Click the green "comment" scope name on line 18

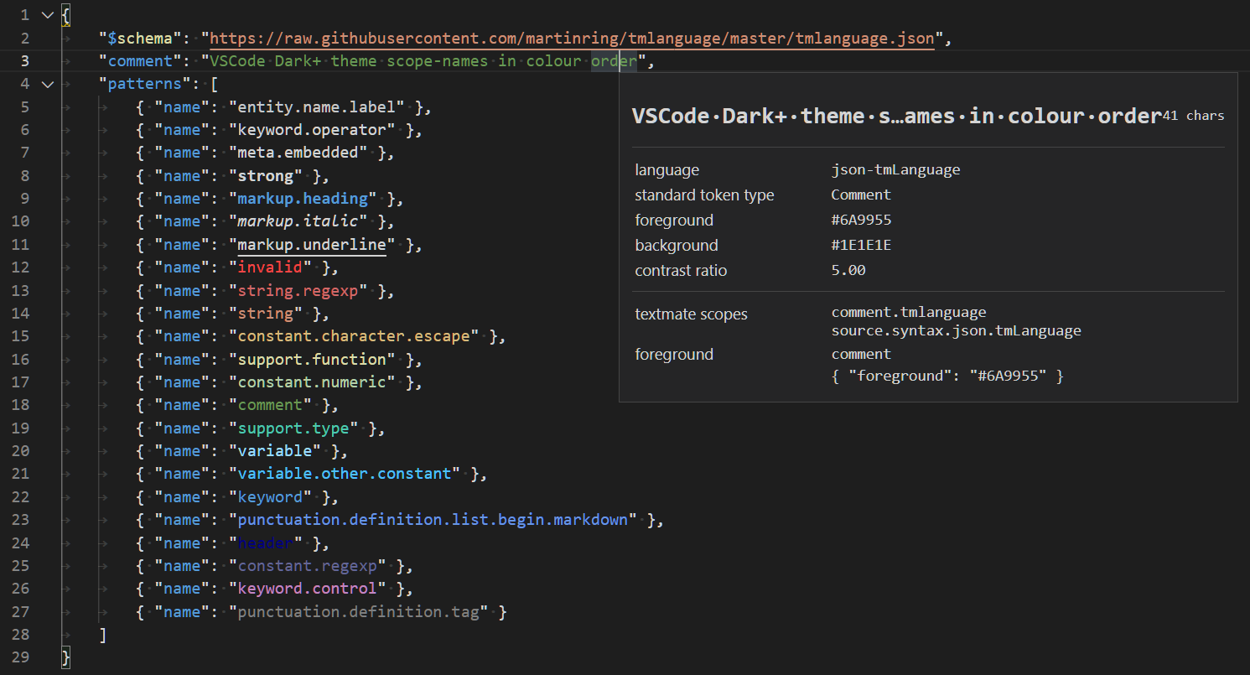click(270, 405)
